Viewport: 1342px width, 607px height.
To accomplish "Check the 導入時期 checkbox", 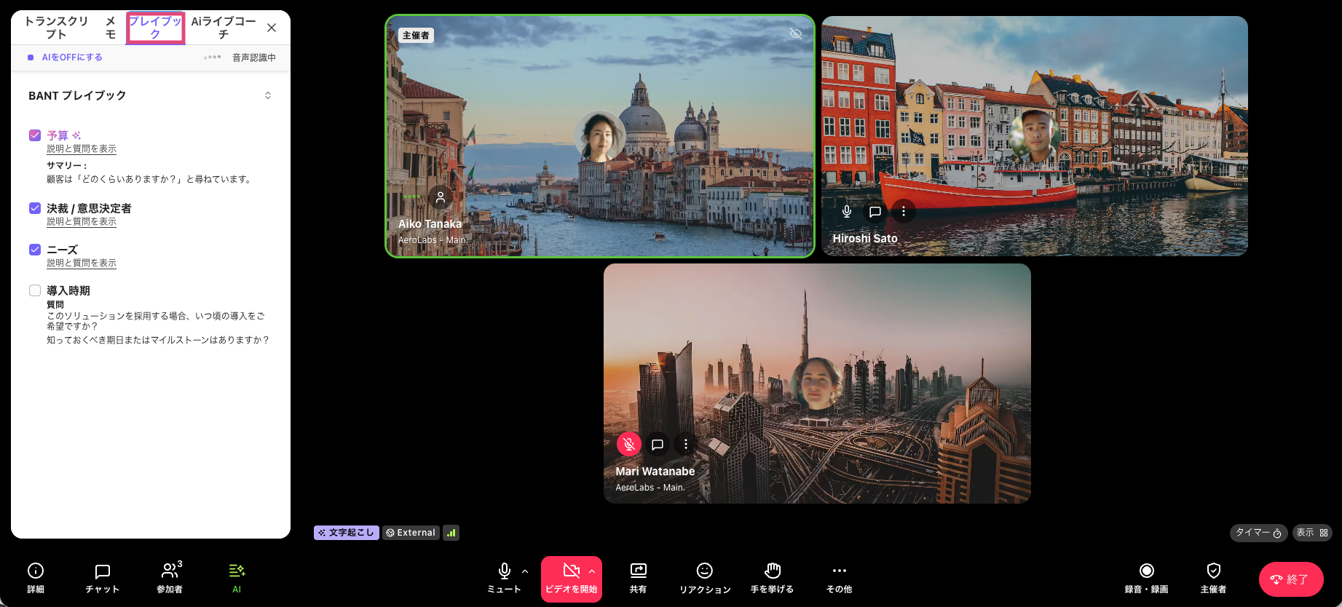I will click(35, 290).
